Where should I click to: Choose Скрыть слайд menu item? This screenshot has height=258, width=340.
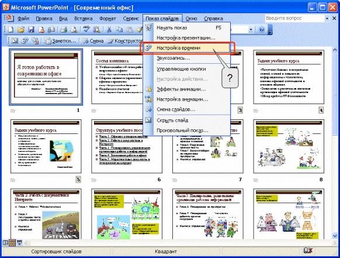click(186, 121)
